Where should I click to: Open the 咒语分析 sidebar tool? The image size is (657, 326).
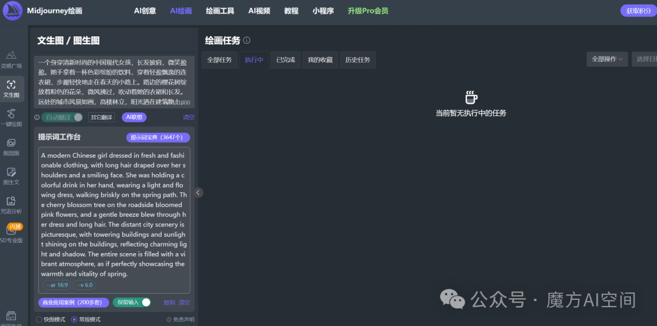coord(11,204)
